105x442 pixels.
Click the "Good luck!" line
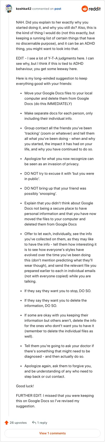25,386
